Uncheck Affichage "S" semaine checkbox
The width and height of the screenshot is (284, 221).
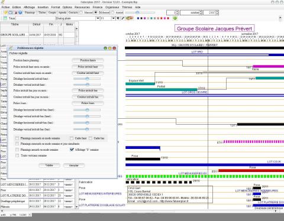pyautogui.click(x=72, y=149)
